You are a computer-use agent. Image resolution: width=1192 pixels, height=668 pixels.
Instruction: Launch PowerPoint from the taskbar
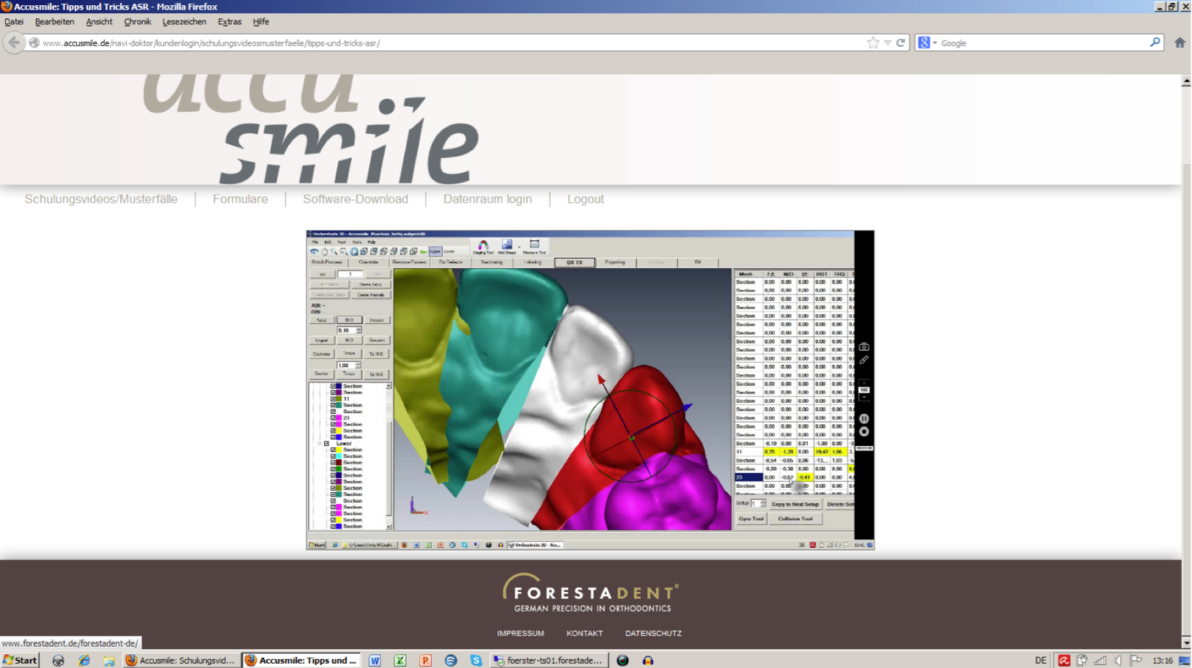pos(425,661)
